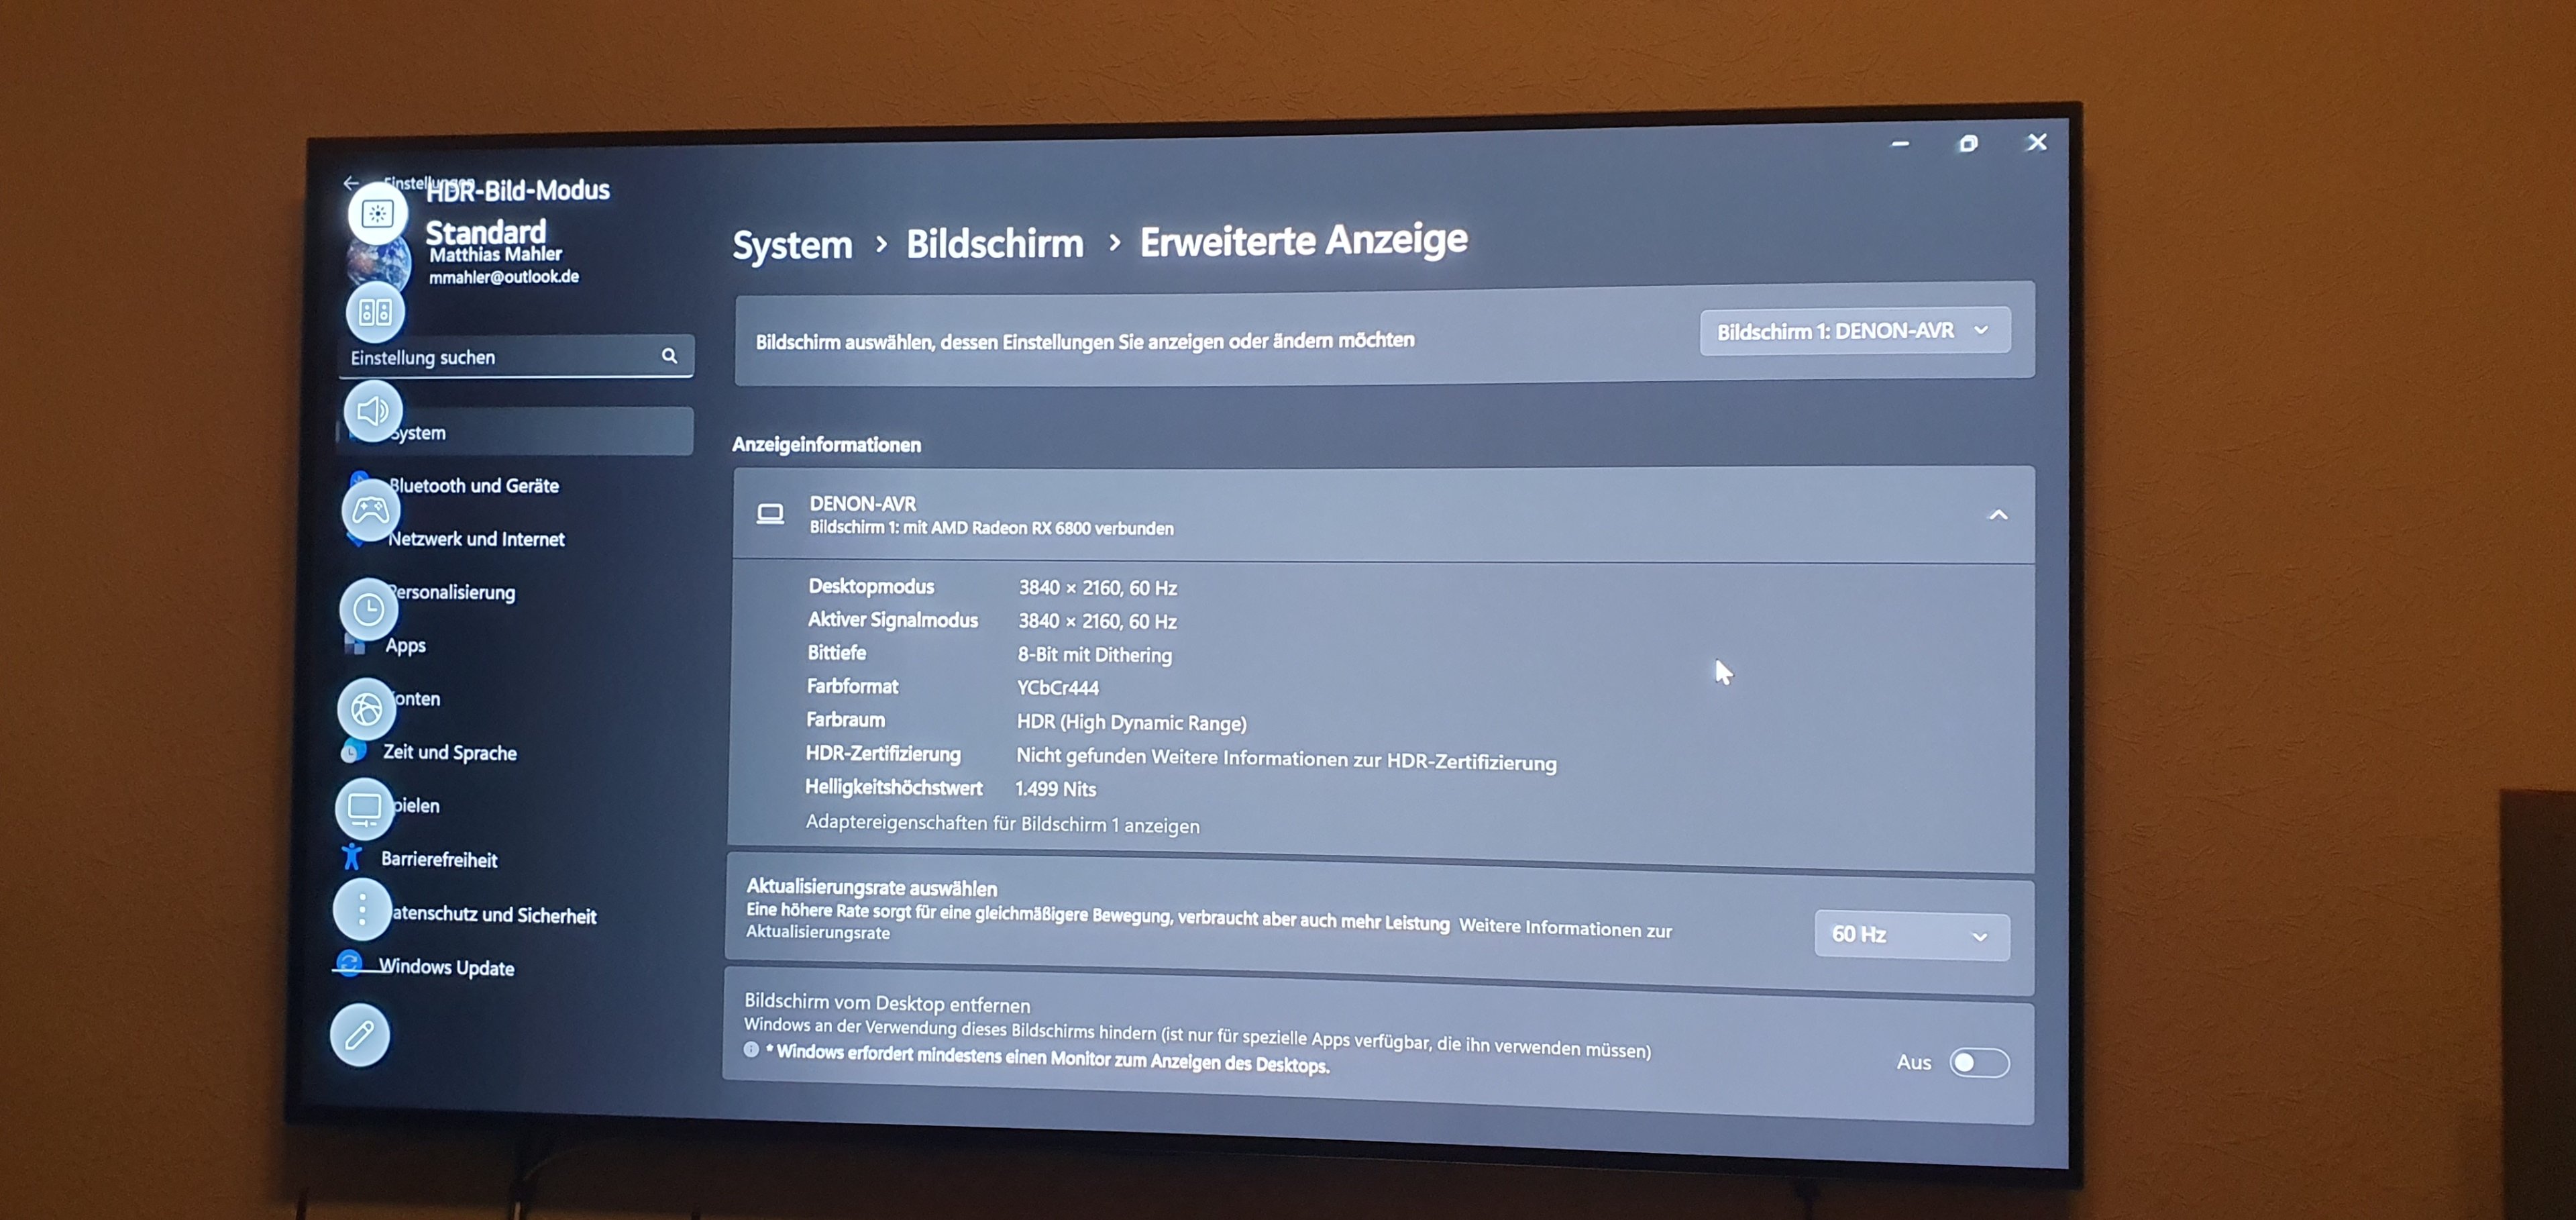Click the 'Einstellung suchen' search field
Image resolution: width=2576 pixels, height=1220 pixels.
pyautogui.click(x=500, y=357)
